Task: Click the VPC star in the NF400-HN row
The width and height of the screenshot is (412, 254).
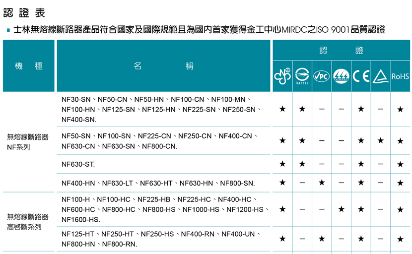Action: coord(322,182)
